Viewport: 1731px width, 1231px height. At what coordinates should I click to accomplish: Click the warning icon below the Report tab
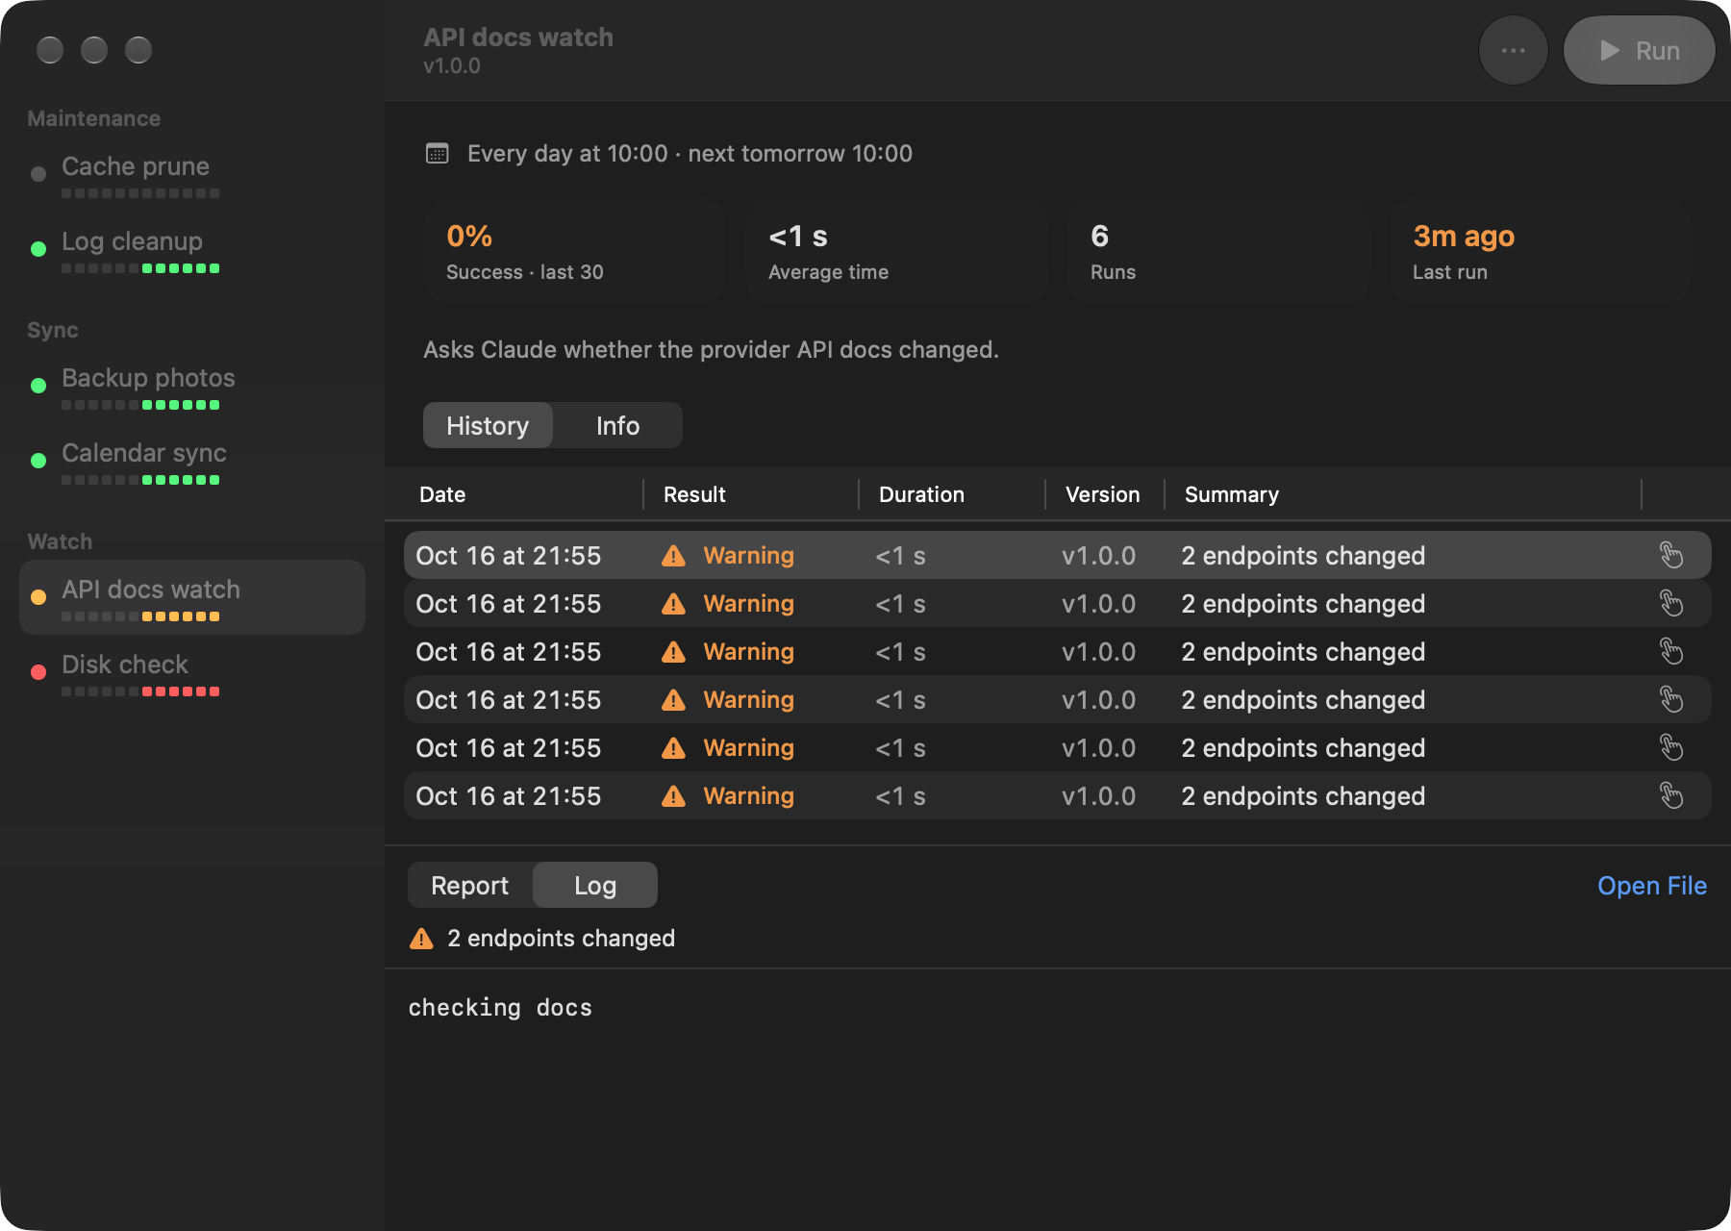[x=421, y=939]
